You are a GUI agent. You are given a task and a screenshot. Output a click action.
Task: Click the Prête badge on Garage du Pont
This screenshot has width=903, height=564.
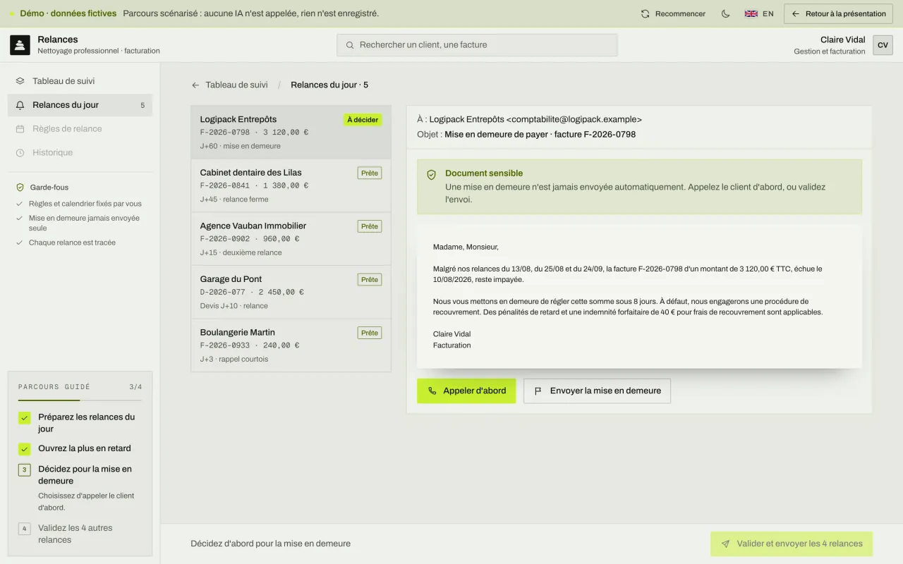click(370, 280)
